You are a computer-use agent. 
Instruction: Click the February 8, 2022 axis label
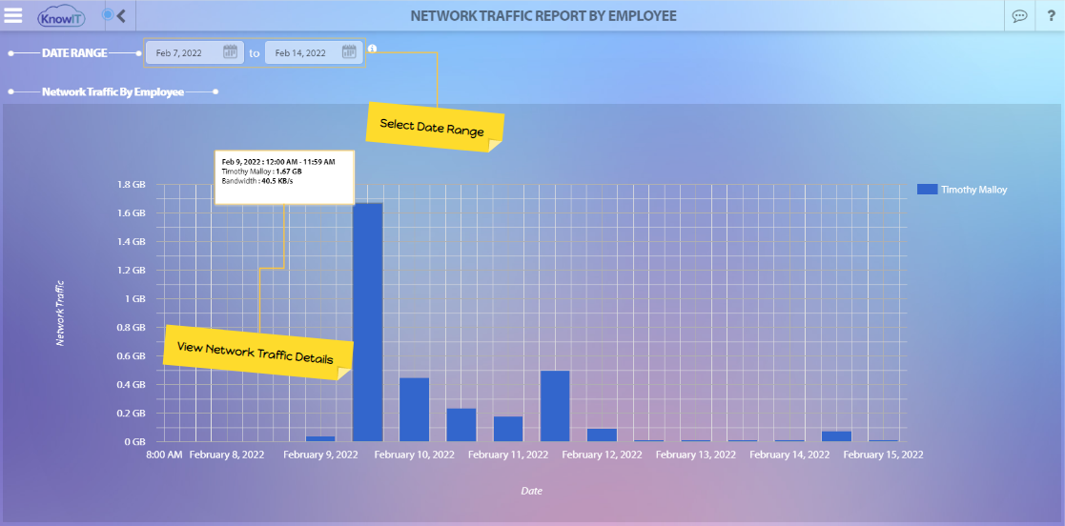click(x=227, y=455)
